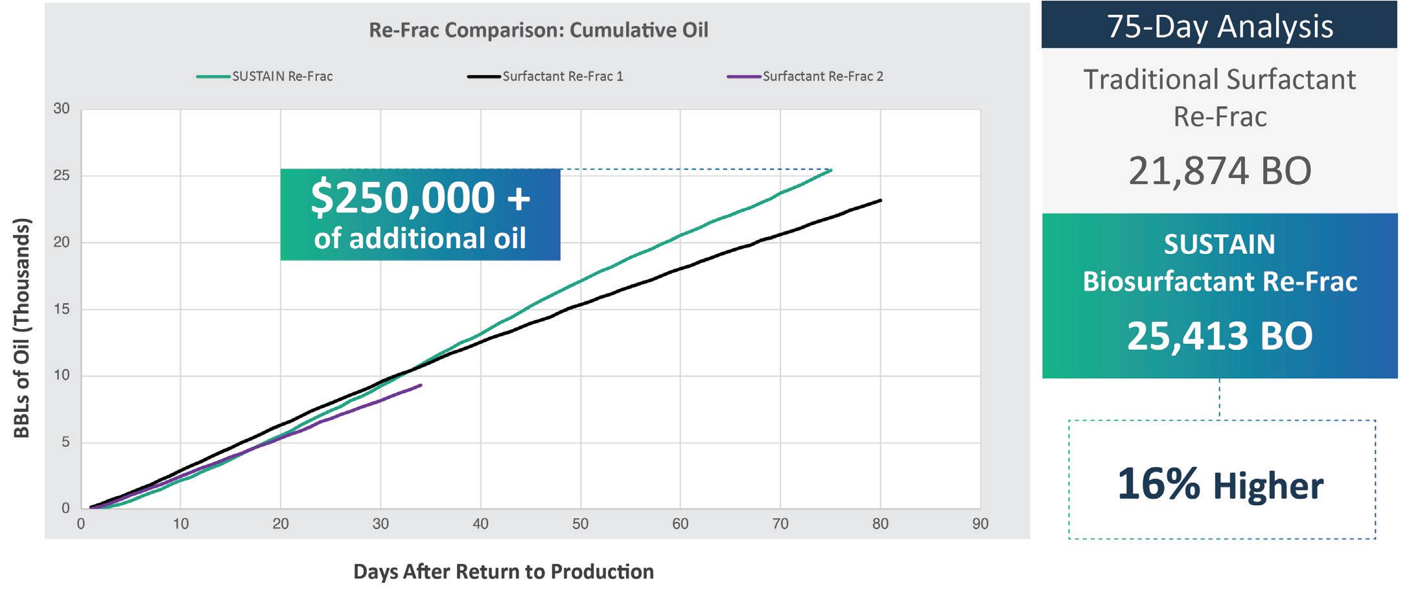1409x592 pixels.
Task: Click the x-axis label 'Days After Return to Production'
Action: [x=504, y=572]
